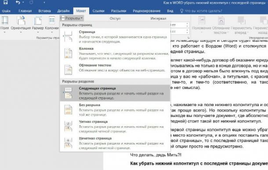Open the undo history dropdown arrow
268x170 pixels.
[23, 2]
